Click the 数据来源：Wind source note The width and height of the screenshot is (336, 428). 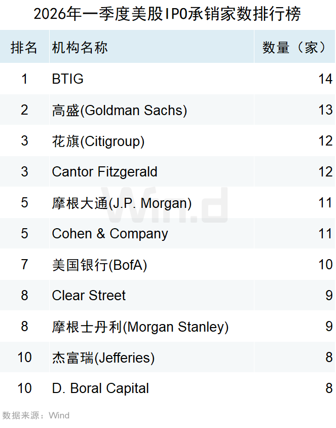[x=35, y=416]
